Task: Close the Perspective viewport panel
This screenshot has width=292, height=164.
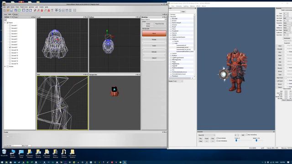Action: [139, 75]
